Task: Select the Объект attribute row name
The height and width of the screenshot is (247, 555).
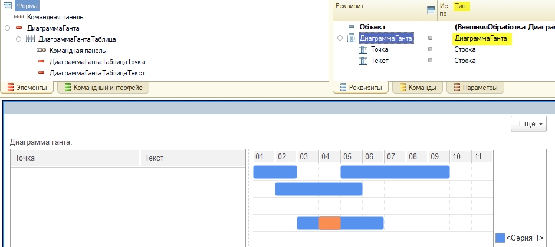Action: point(372,27)
